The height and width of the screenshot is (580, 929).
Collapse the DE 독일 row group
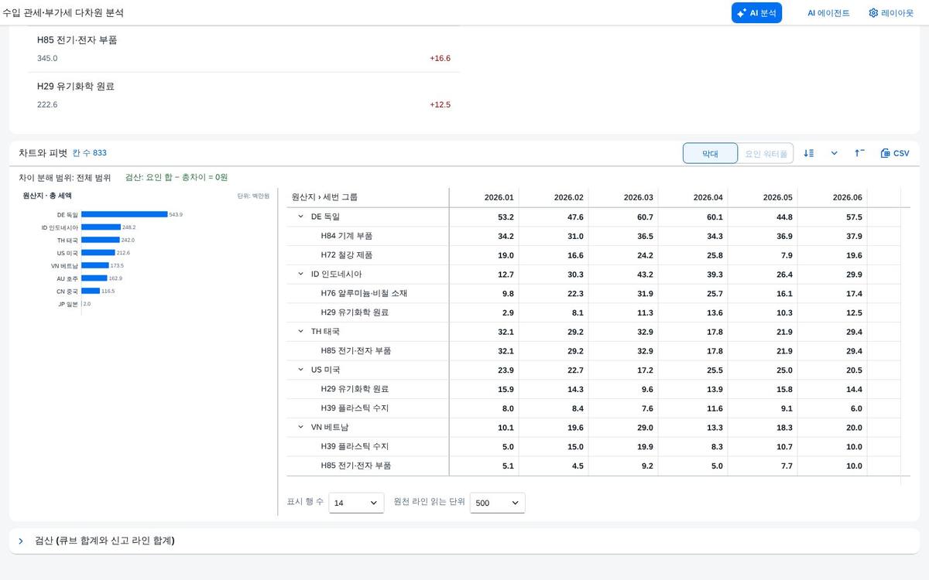[301, 217]
